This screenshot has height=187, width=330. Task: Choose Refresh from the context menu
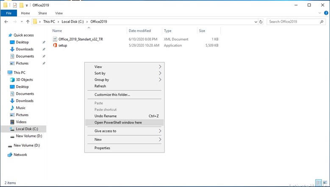(125, 86)
